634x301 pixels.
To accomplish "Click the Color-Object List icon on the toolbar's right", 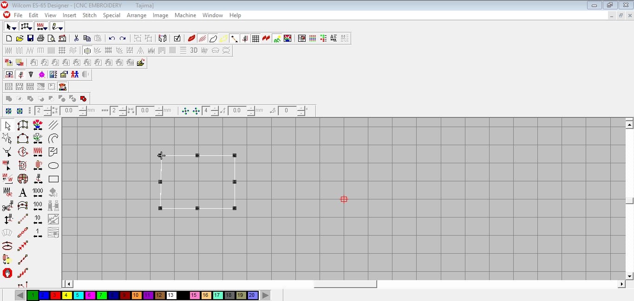I will coord(323,38).
